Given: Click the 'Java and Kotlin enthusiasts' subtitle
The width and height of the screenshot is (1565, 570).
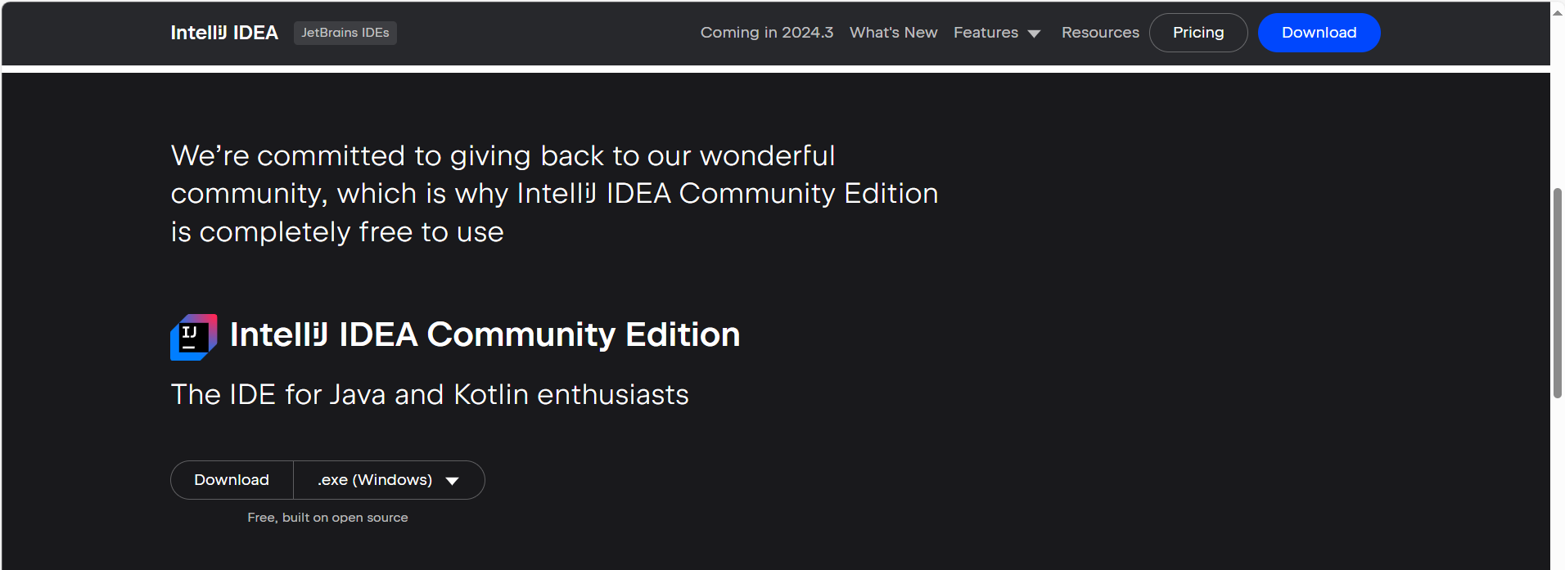Looking at the screenshot, I should point(429,395).
